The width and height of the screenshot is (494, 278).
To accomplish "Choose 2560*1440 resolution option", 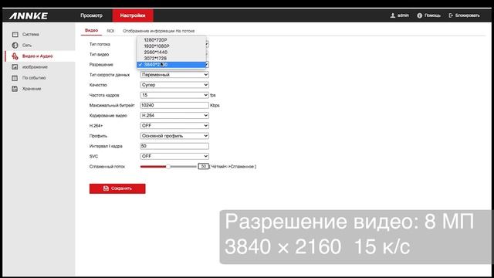I will pyautogui.click(x=171, y=53).
